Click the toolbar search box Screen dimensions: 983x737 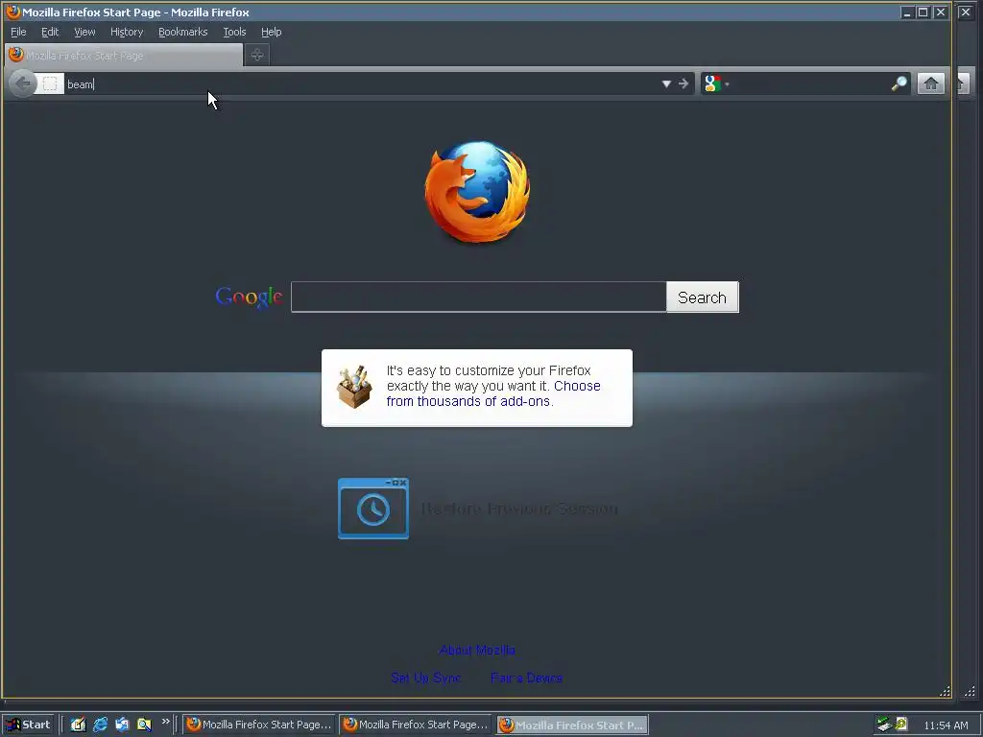coord(810,84)
